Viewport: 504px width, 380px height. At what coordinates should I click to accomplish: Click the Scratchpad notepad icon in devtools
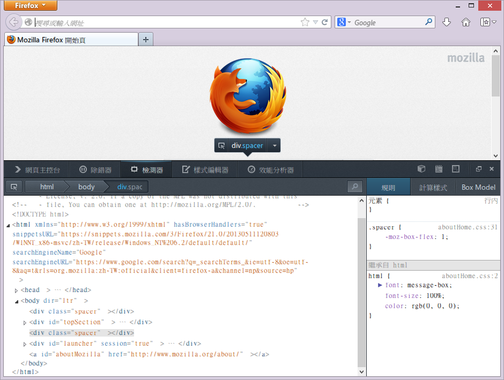(439, 169)
